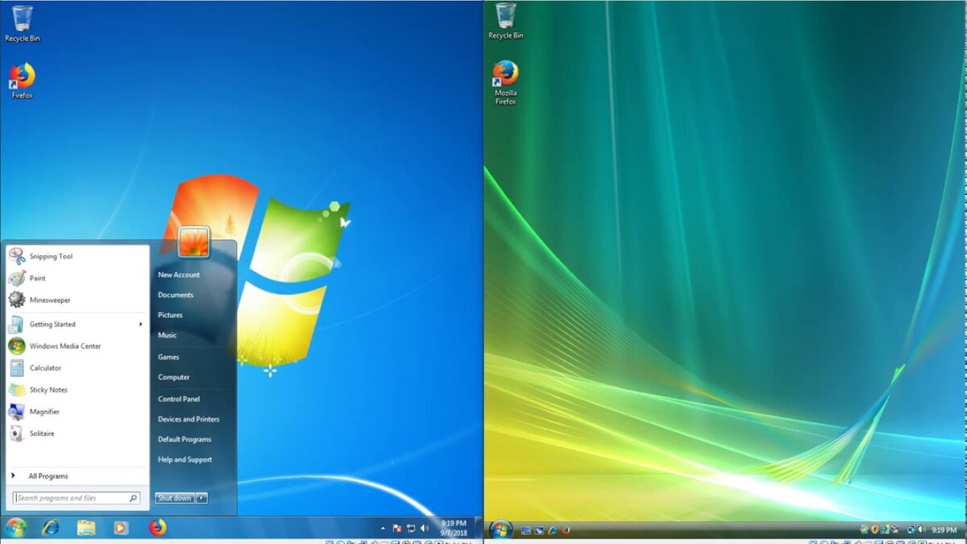
Task: Show hidden icons arrow in Windows 7 tray
Action: click(x=383, y=529)
